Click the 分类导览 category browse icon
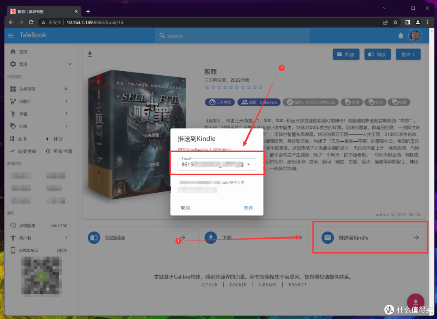Image resolution: width=437 pixels, height=319 pixels. coord(13,89)
